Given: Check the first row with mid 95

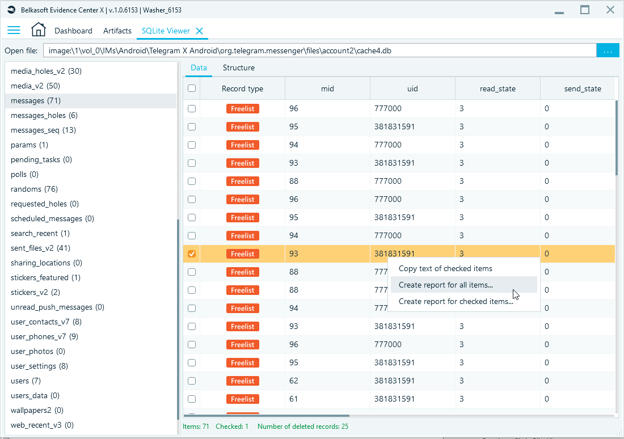Looking at the screenshot, I should click(192, 126).
